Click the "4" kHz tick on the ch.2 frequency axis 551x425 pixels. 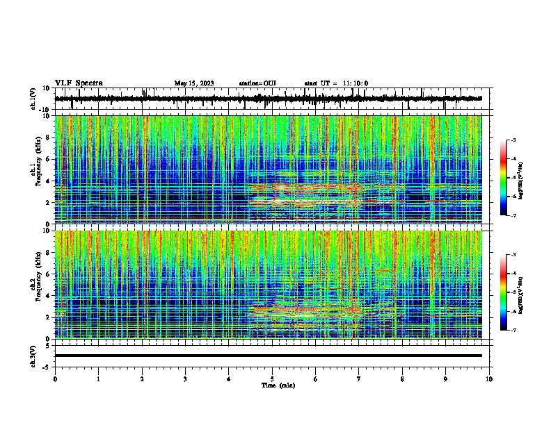(x=48, y=296)
